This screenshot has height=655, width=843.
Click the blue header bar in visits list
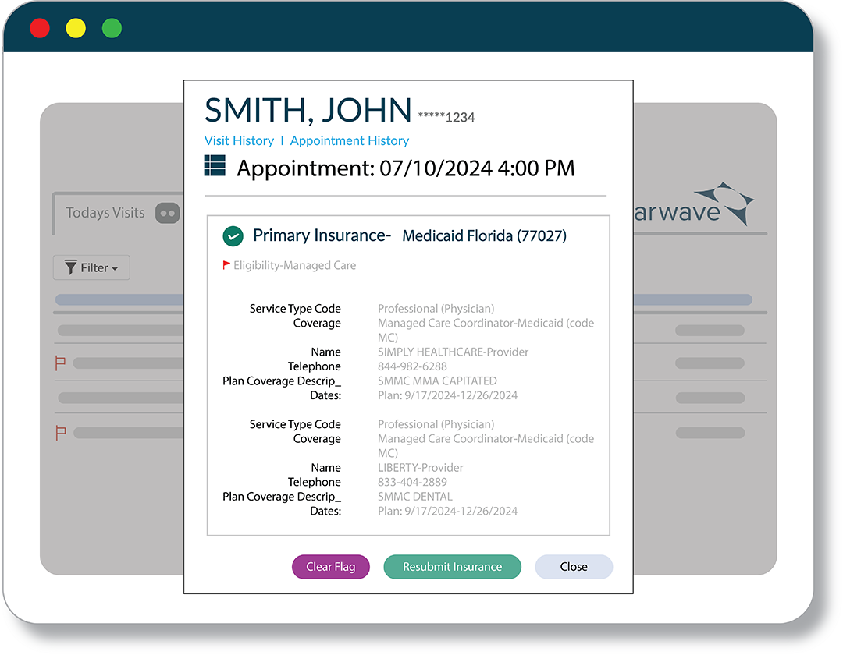(x=119, y=299)
